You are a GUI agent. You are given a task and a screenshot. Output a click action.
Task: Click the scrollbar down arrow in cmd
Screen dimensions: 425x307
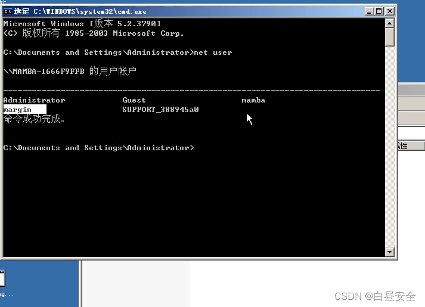(389, 252)
